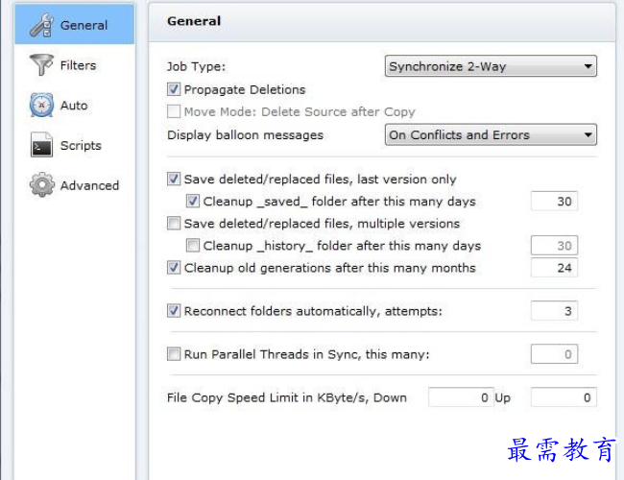Click the Down speed limit field
This screenshot has width=624, height=480.
(x=460, y=397)
